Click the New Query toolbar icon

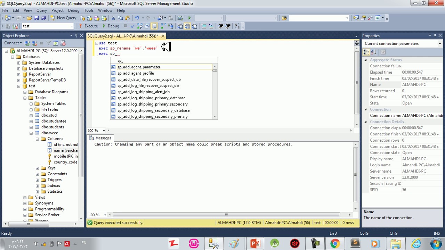[x=63, y=18]
